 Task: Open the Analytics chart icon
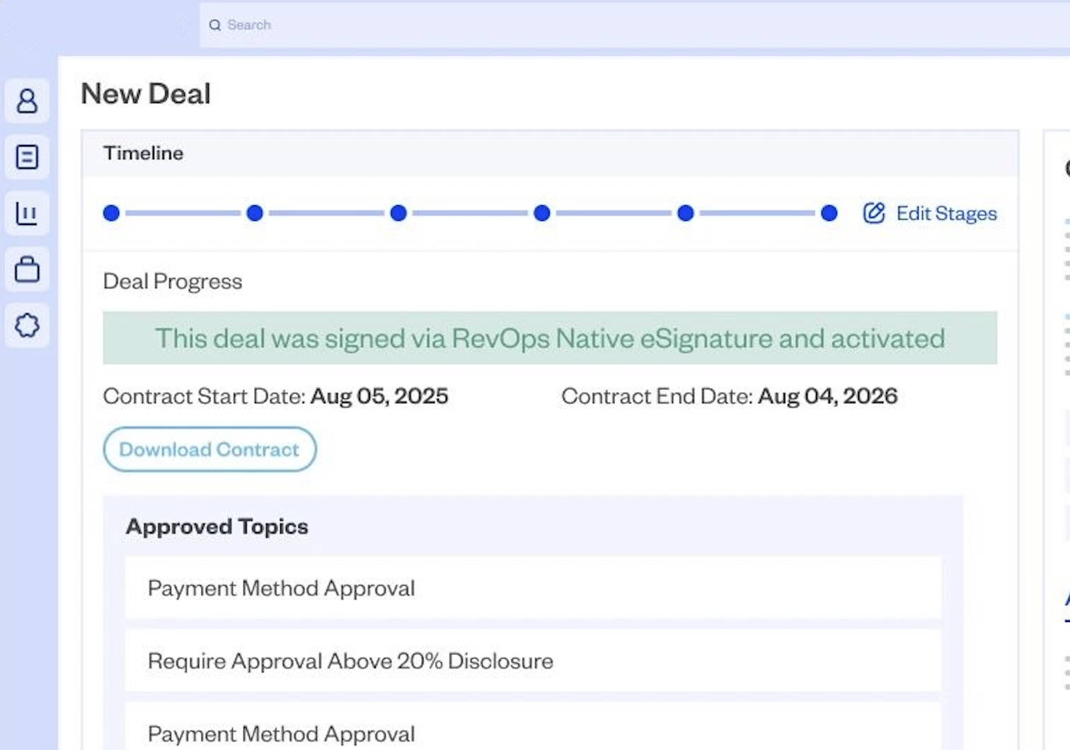[x=27, y=213]
